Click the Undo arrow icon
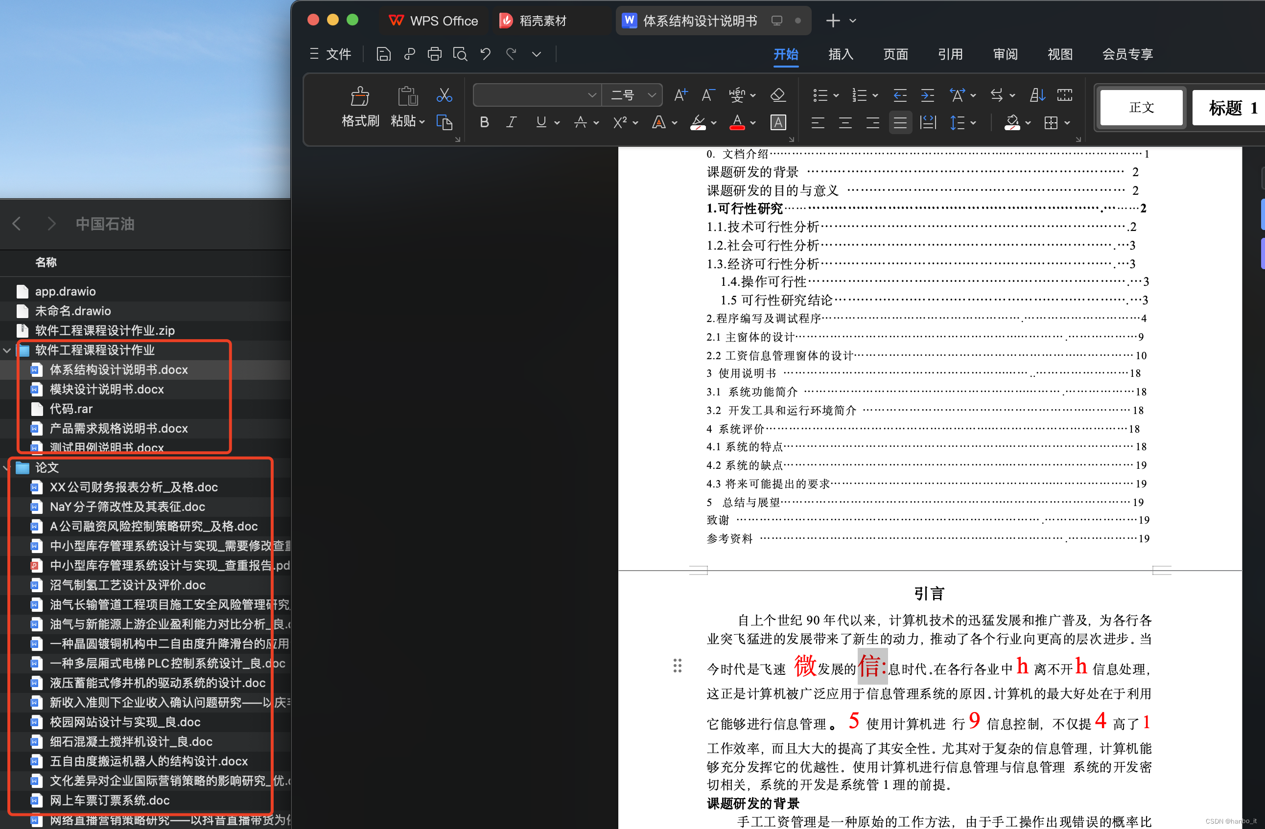Screen dimensions: 1265x829 485,54
